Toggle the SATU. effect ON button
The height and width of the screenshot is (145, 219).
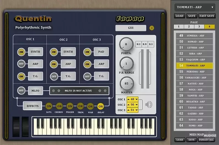pos(49,106)
